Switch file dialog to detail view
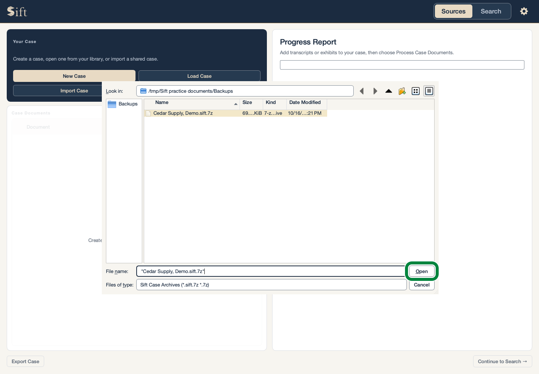Image resolution: width=539 pixels, height=374 pixels. point(429,91)
